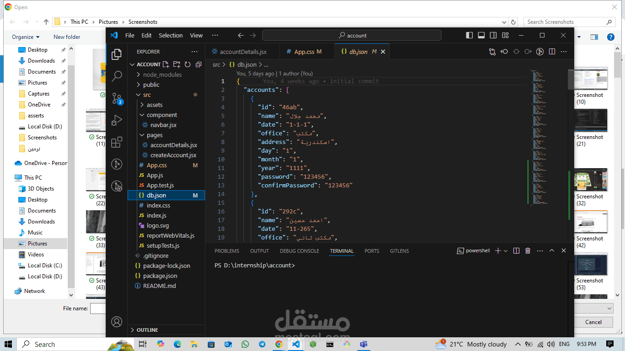Kill the terminal with trash icon
Viewport: 625px width, 351px height.
528,251
